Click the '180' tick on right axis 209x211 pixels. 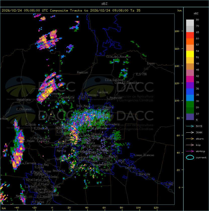click(177, 31)
